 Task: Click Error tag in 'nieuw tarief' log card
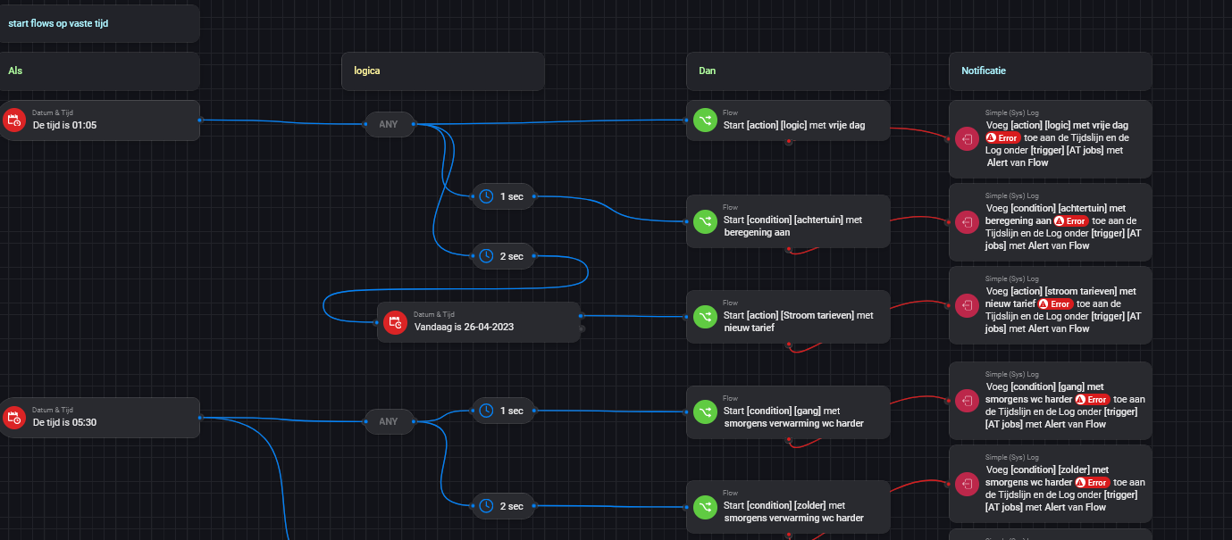(x=1054, y=304)
